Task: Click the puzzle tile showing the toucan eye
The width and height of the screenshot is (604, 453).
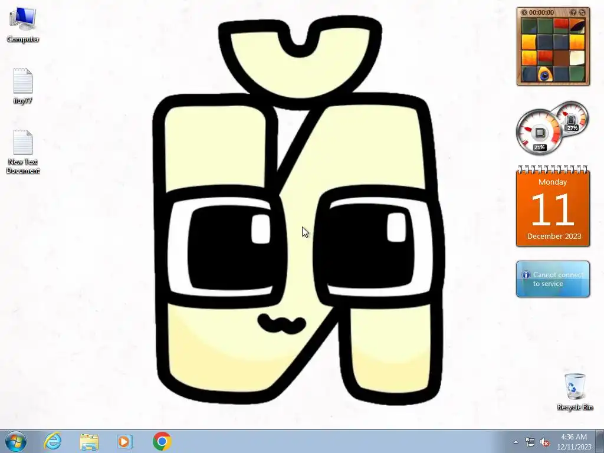Action: (x=545, y=74)
